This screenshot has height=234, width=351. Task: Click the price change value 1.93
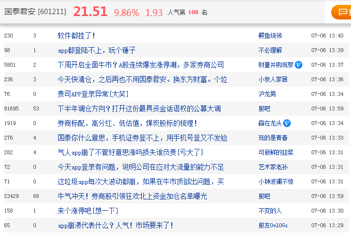(154, 13)
